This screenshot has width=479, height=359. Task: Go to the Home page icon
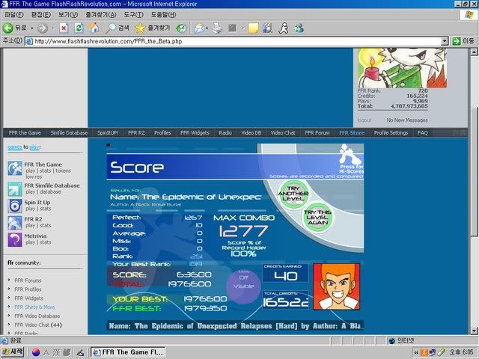click(94, 28)
